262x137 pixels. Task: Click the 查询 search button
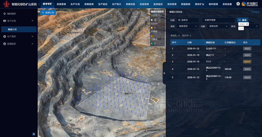[x=242, y=20]
